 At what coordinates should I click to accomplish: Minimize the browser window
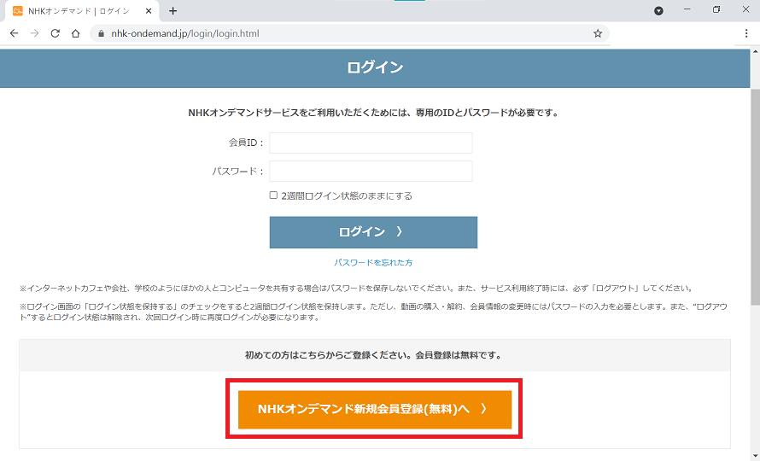687,9
